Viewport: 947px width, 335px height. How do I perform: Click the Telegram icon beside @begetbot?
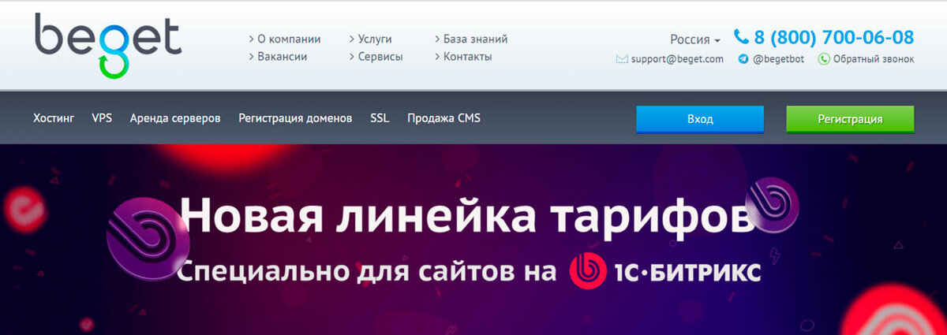tap(743, 59)
